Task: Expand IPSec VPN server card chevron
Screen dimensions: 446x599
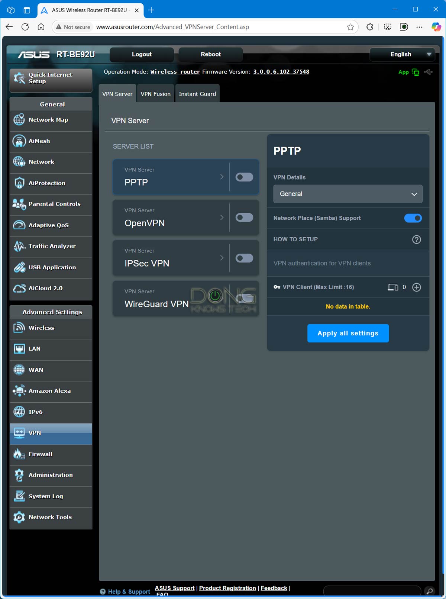Action: pyautogui.click(x=222, y=258)
